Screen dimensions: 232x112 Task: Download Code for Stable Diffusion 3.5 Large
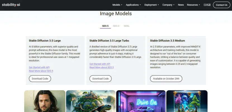40,79
